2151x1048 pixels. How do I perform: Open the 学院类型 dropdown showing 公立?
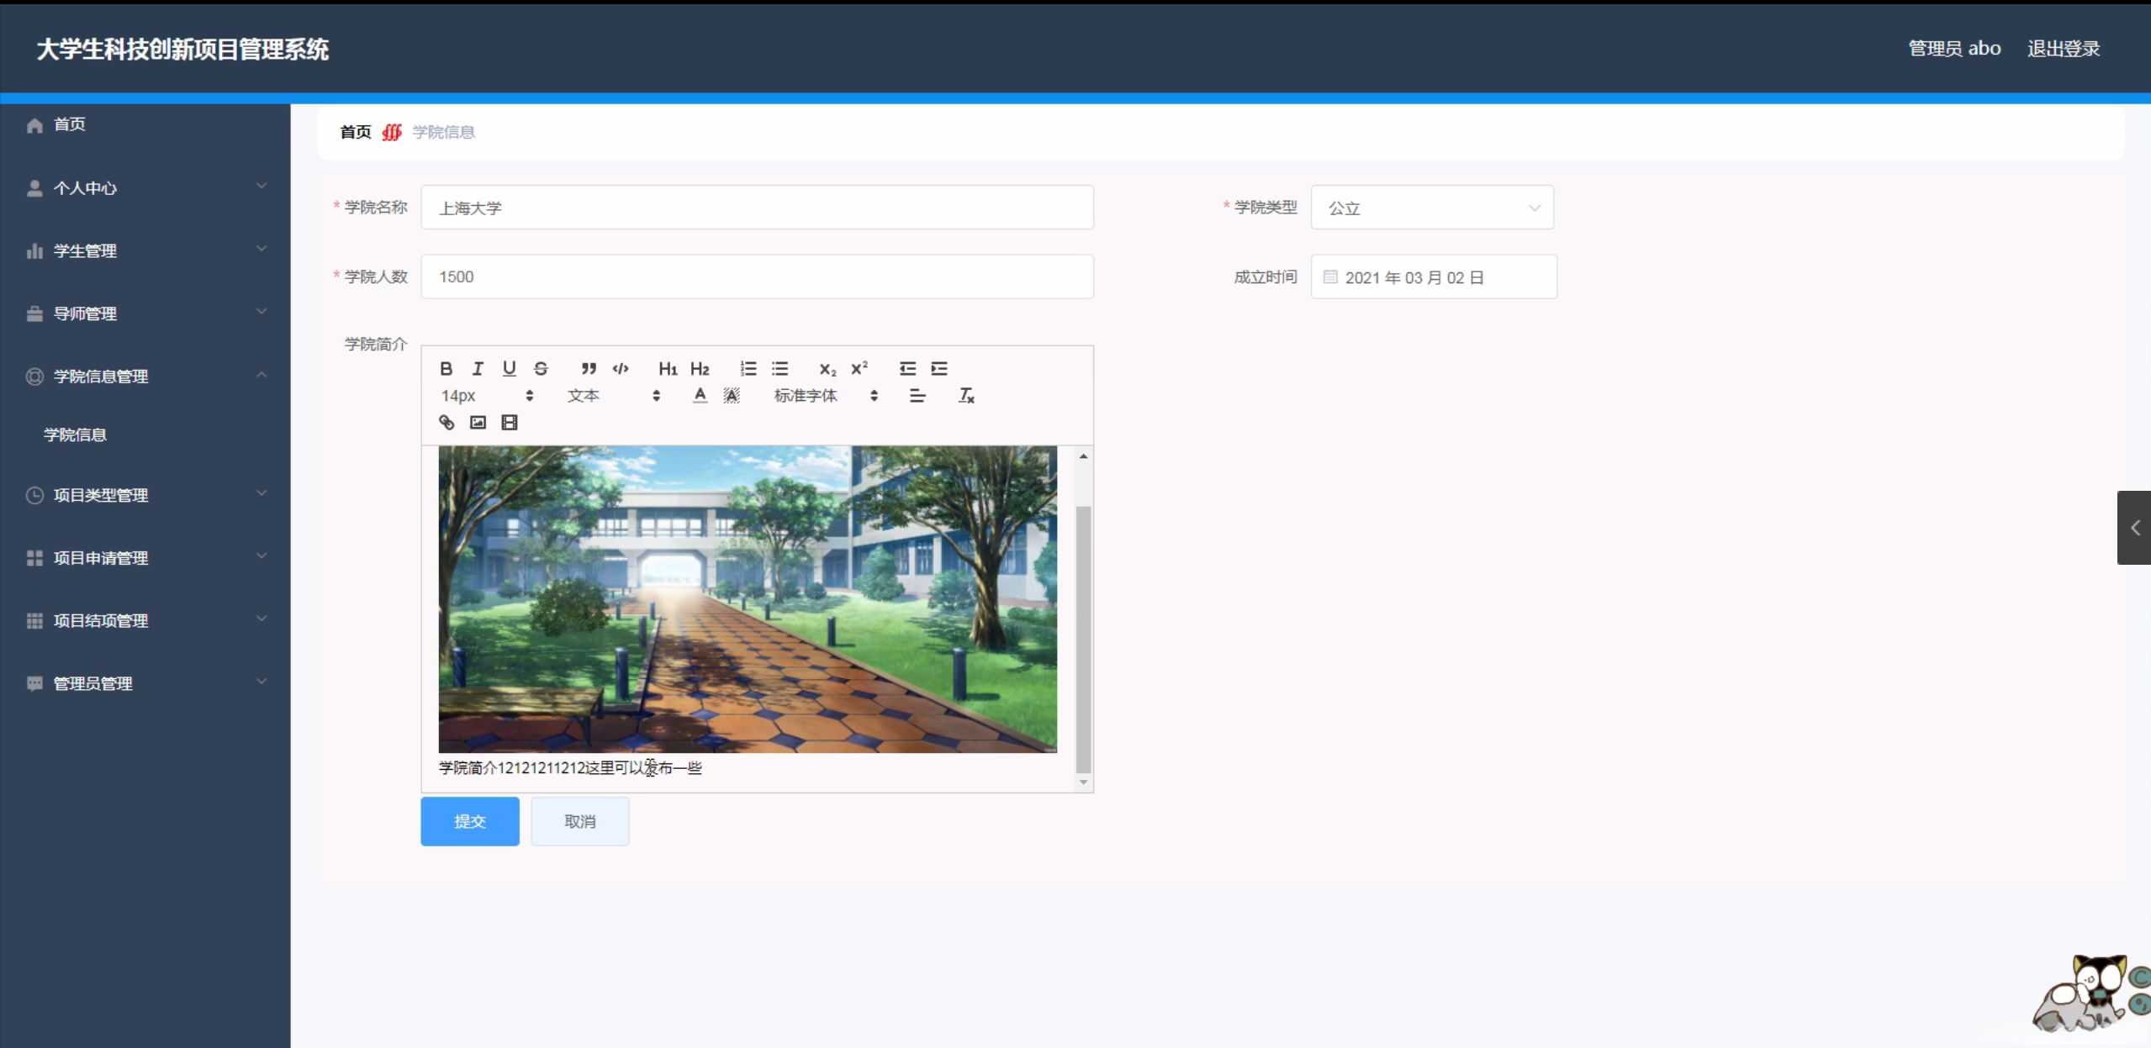pyautogui.click(x=1431, y=208)
